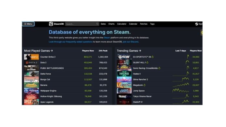This screenshot has height=127, width=226.
Task: Click Counter-Strike 2 game thumbnail
Action: pos(31,57)
